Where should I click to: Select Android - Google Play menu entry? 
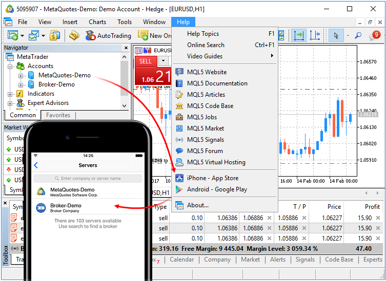point(225,189)
